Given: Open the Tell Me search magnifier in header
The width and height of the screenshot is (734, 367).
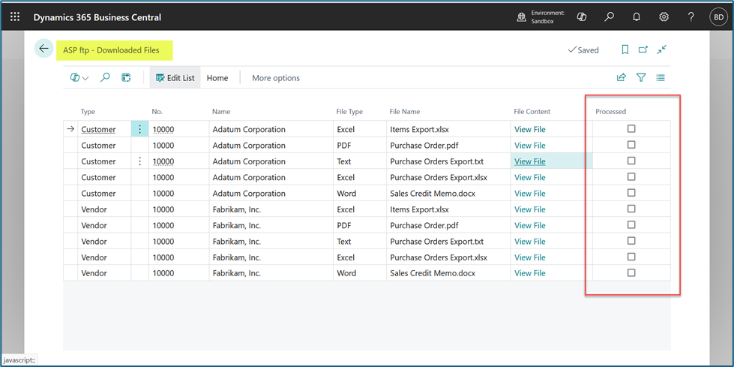Looking at the screenshot, I should [x=609, y=17].
